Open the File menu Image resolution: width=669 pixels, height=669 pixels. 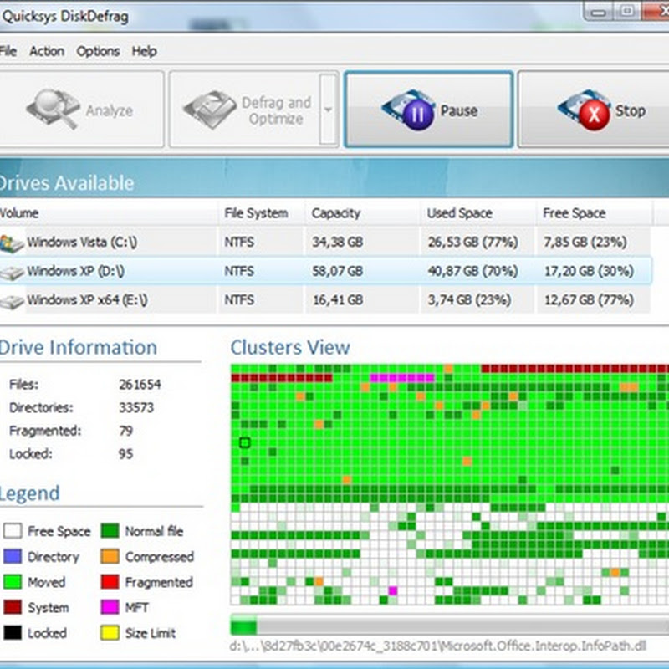coord(8,51)
